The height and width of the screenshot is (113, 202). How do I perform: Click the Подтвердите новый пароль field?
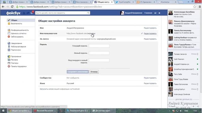click(99, 60)
